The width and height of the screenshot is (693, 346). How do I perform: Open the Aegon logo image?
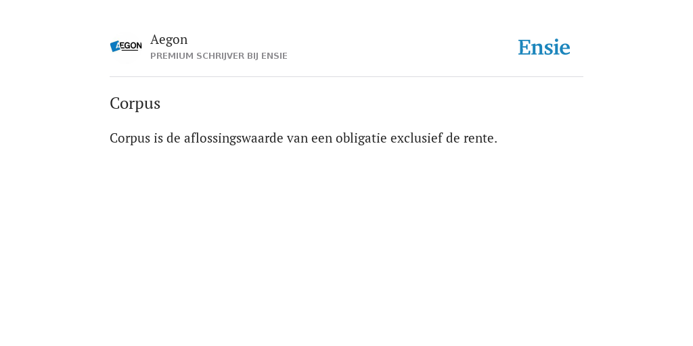[x=126, y=47]
